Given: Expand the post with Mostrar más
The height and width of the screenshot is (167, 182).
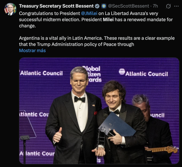Looking at the screenshot, I should tap(32, 50).
